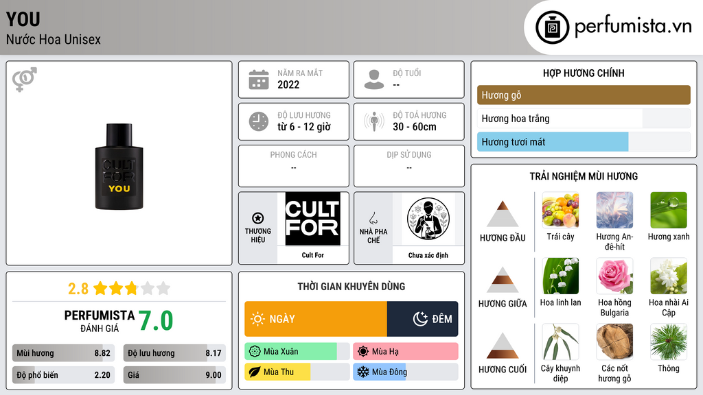The image size is (703, 395).
Task: Click the Mùa Hạ season bar
Action: pos(406,352)
